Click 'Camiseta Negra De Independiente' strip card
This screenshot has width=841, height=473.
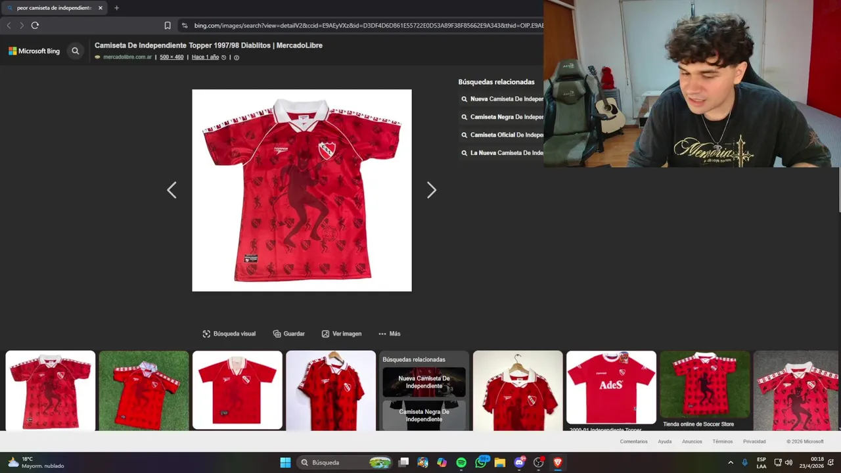click(x=424, y=415)
